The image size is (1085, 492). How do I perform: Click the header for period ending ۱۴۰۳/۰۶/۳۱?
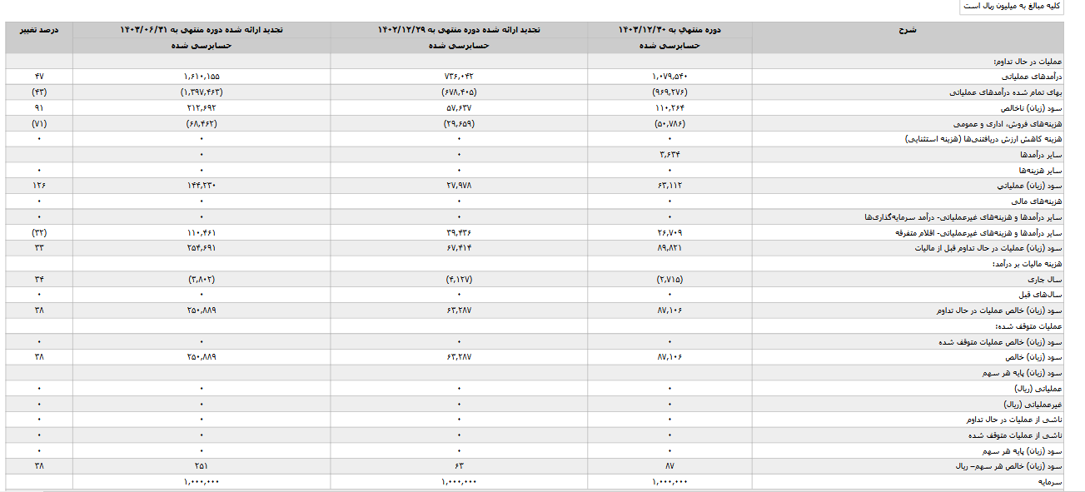click(x=202, y=29)
